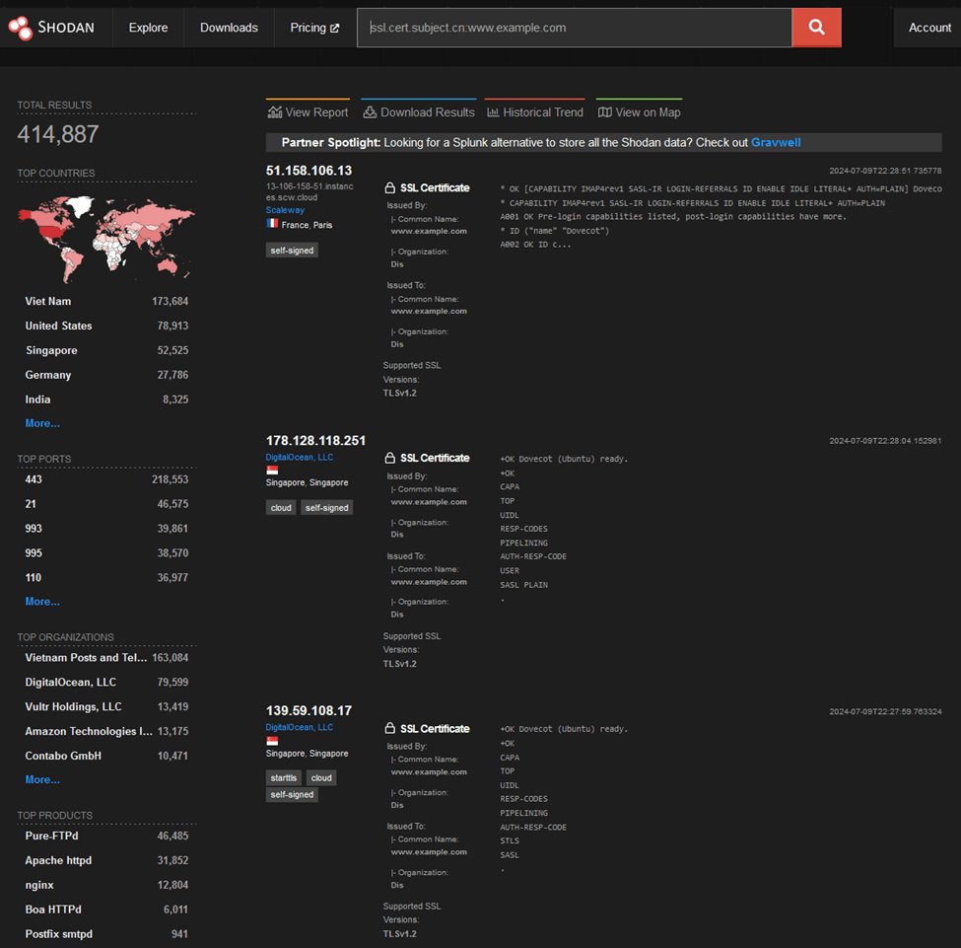Filter results by India
This screenshot has width=961, height=948.
tap(106, 400)
